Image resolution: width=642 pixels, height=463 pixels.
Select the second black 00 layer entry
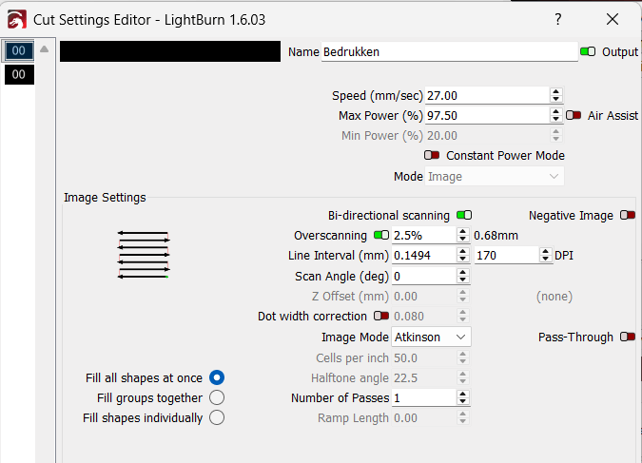click(19, 74)
